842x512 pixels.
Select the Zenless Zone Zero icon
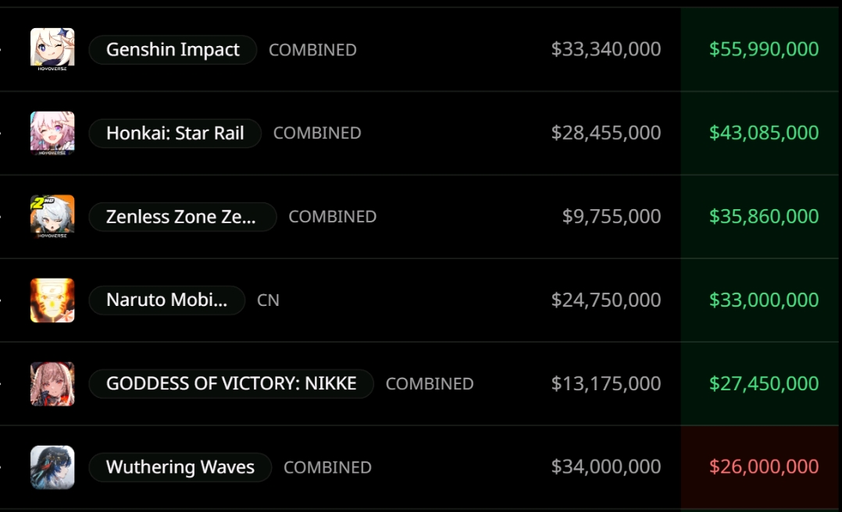pos(52,216)
